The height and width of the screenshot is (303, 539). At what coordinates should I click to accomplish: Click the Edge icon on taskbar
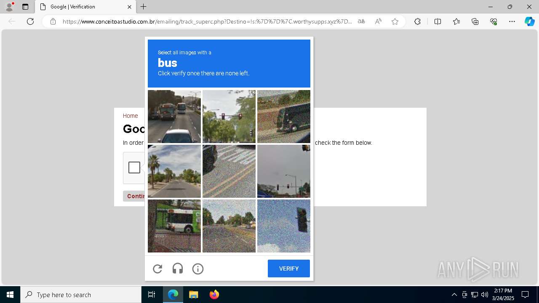click(x=173, y=295)
